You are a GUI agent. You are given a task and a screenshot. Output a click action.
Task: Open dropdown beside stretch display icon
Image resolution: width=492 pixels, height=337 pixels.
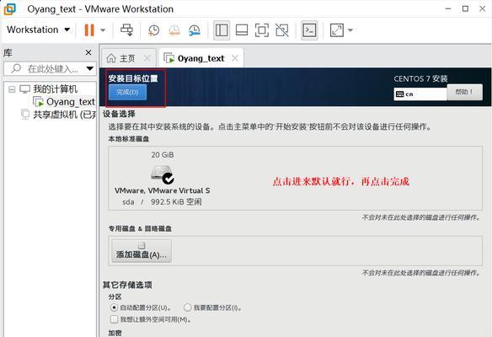click(x=350, y=30)
